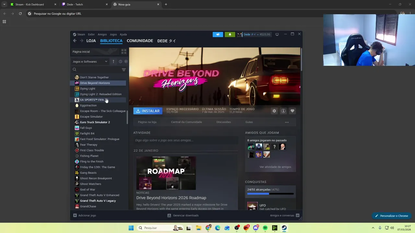The width and height of the screenshot is (415, 233).
Task: Click the game list scrollbar
Action: [x=127, y=117]
